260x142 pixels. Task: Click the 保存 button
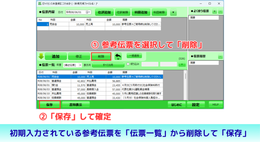pyautogui.click(x=50, y=105)
